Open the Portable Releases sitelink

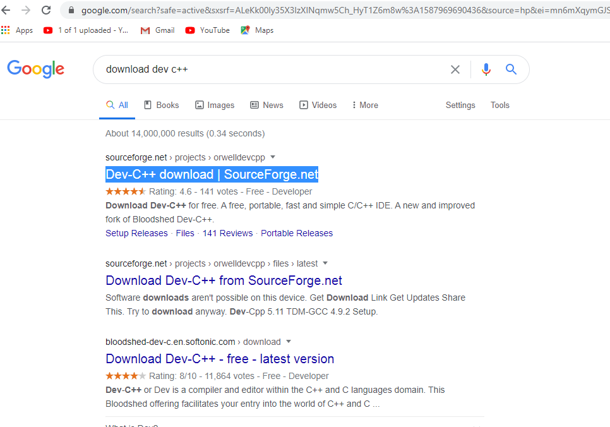[x=297, y=233]
